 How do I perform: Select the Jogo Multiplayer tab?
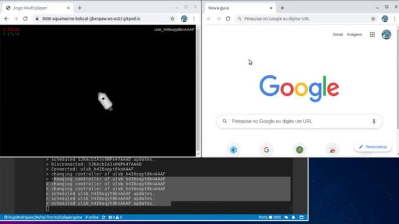point(37,8)
